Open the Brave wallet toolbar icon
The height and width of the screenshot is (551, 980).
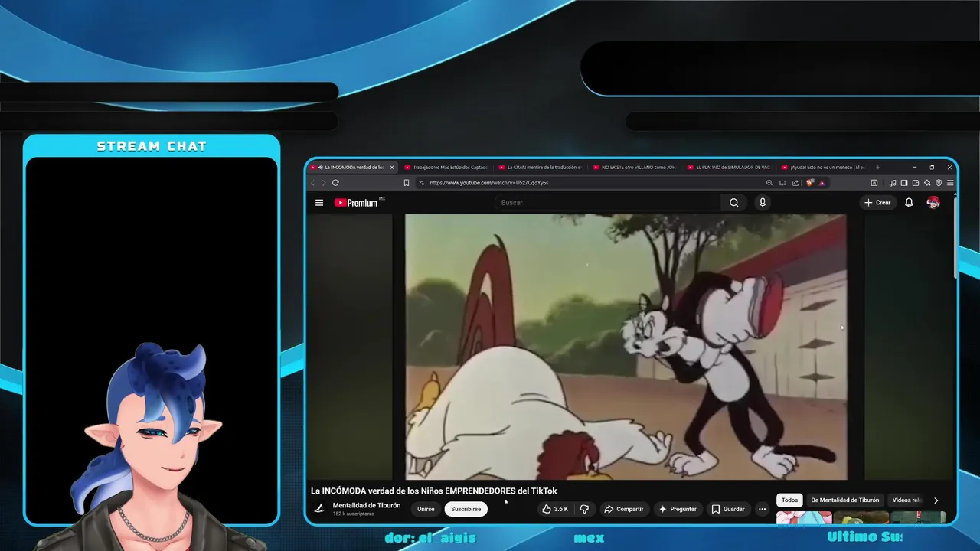(916, 183)
